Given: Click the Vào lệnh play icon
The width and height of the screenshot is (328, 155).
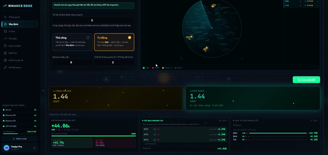Looking at the screenshot, I should pos(5,24).
